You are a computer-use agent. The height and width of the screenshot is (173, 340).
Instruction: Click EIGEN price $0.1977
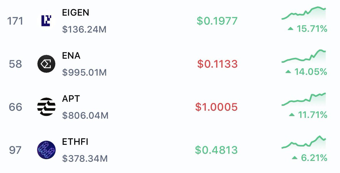tap(217, 21)
